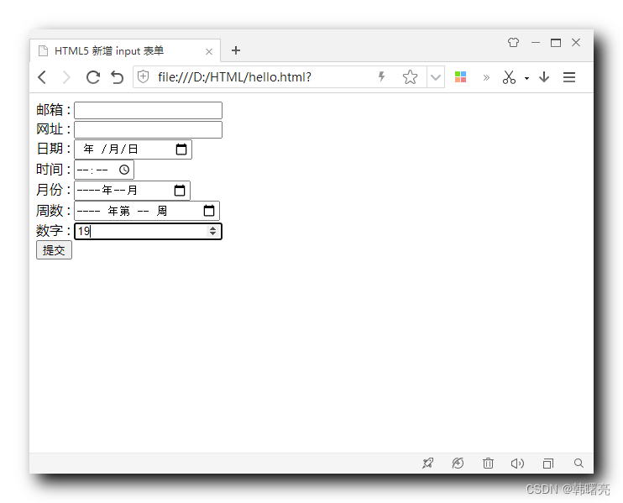Click the undo/restore page arrow icon
The image size is (623, 503).
click(x=118, y=77)
